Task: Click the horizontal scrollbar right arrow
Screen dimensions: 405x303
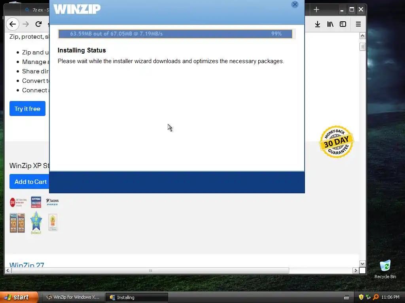Action: (356, 271)
